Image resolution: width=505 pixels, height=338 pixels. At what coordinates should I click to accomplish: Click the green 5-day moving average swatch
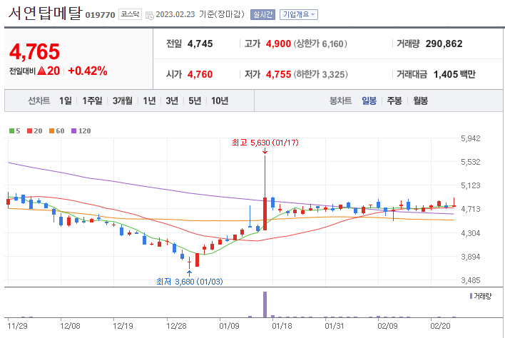(x=11, y=131)
